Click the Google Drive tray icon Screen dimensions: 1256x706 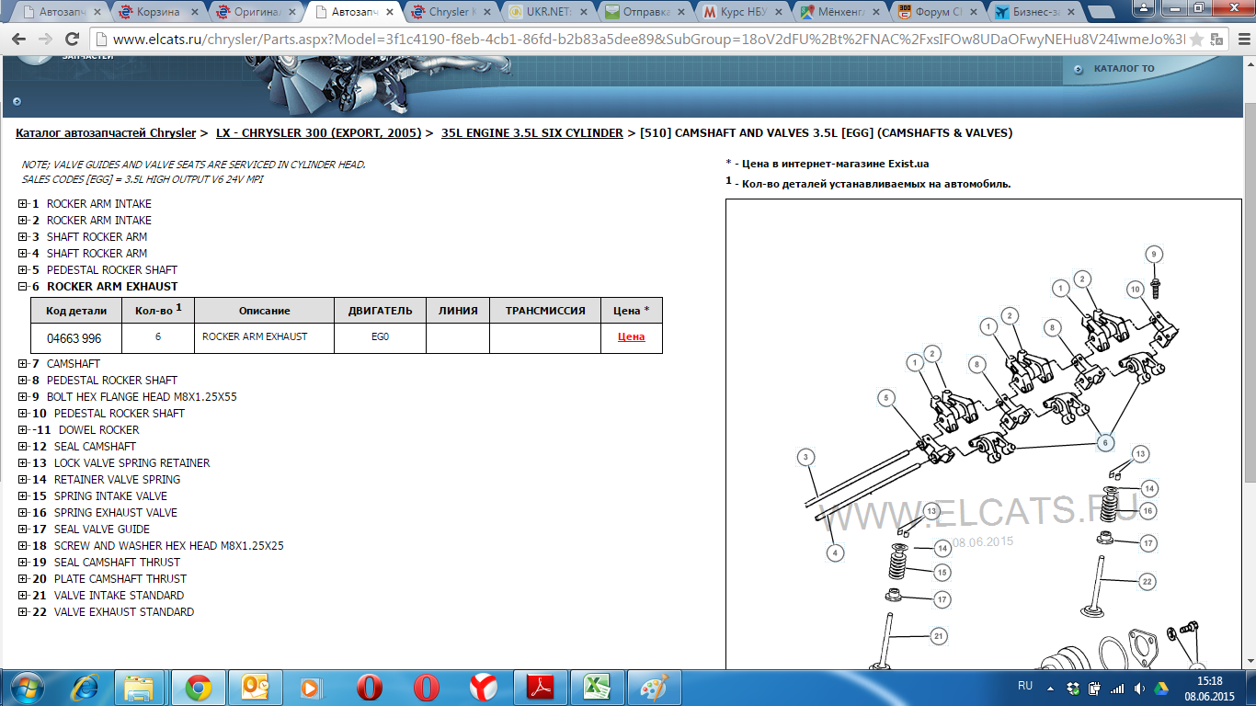[x=1162, y=688]
